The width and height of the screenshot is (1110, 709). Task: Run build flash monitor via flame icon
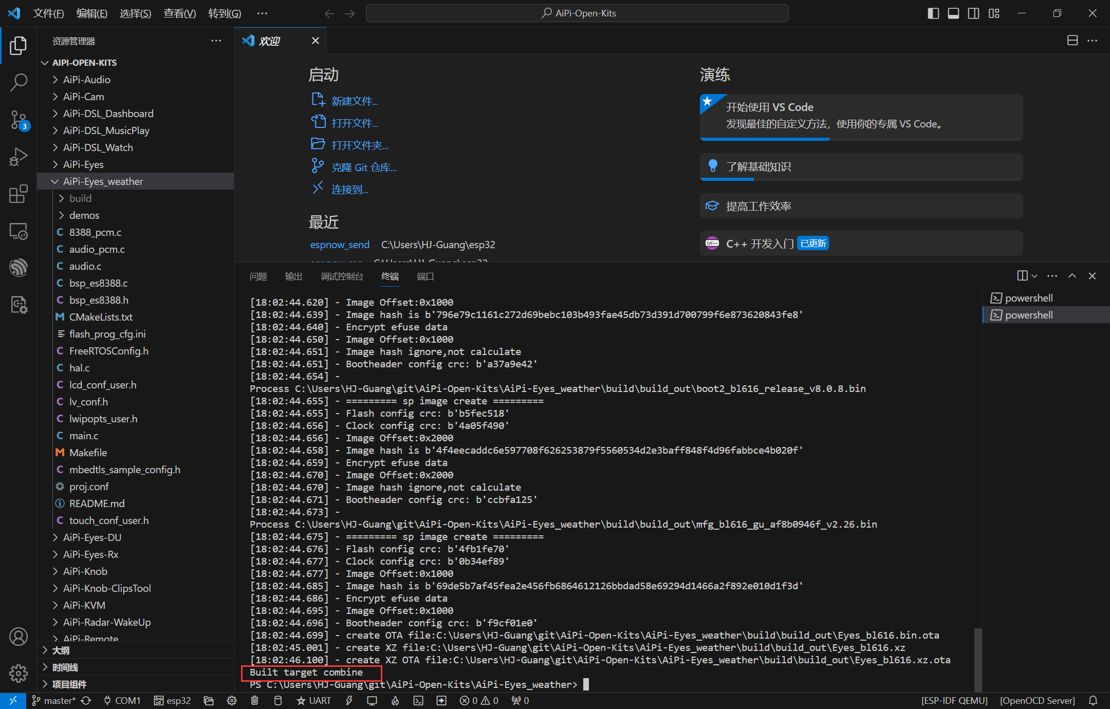coord(395,700)
